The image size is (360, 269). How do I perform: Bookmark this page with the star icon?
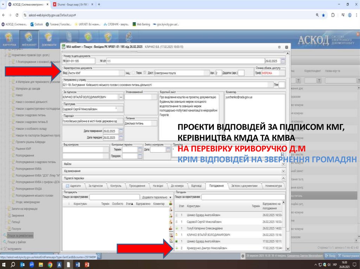[x=323, y=15]
